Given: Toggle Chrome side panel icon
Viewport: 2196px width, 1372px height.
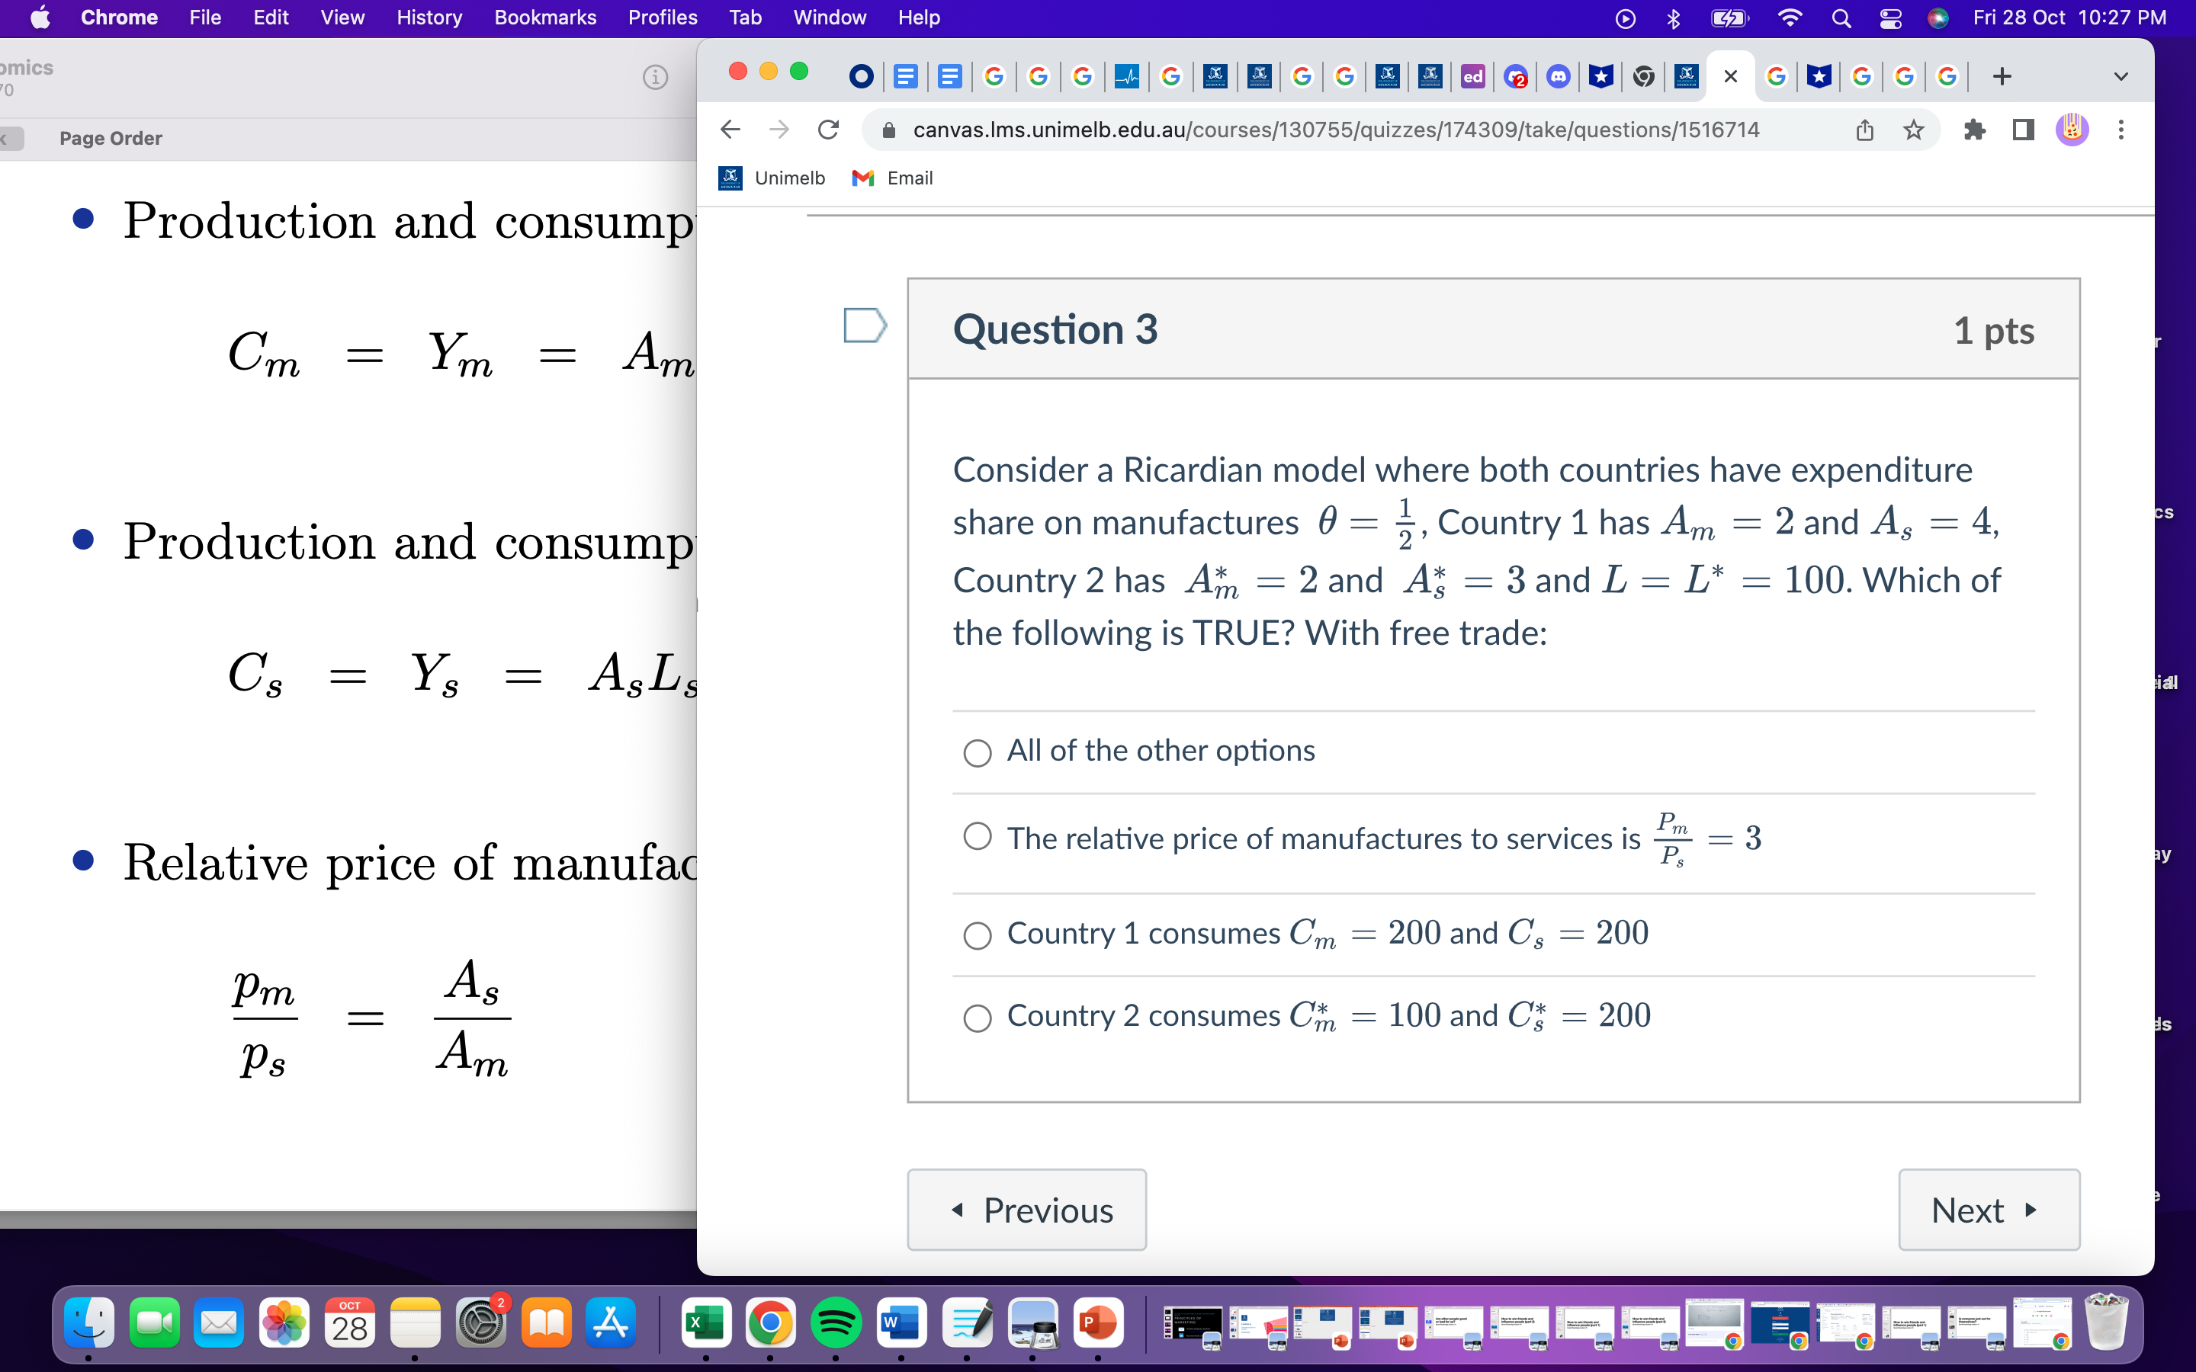Looking at the screenshot, I should [2023, 130].
